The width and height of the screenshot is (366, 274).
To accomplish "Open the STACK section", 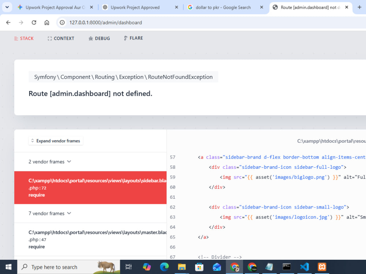I will tap(24, 38).
